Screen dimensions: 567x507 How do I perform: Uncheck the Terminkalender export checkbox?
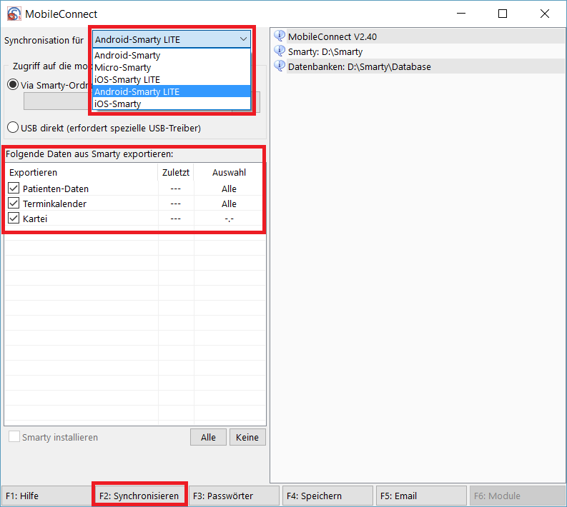point(14,203)
